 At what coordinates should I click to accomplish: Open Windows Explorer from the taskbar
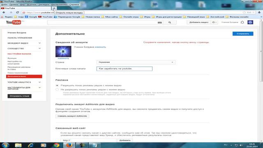point(18,145)
